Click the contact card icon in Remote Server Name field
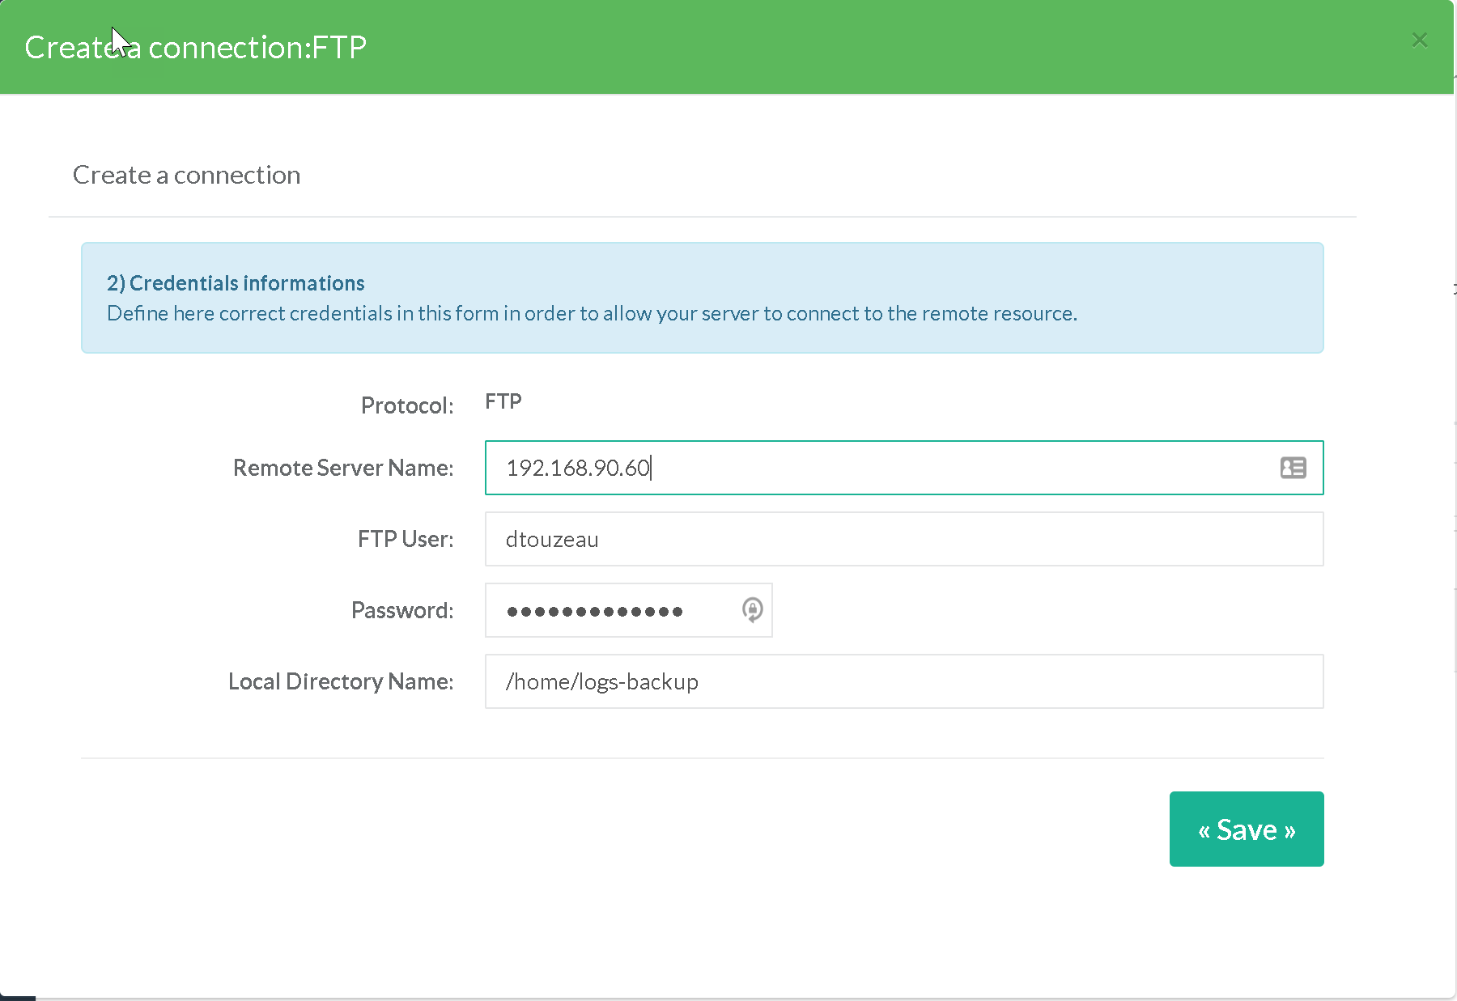 (x=1293, y=468)
